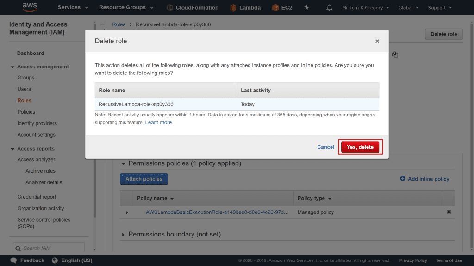474x266 pixels.
Task: Click Cancel in the Delete role dialog
Action: pyautogui.click(x=325, y=147)
